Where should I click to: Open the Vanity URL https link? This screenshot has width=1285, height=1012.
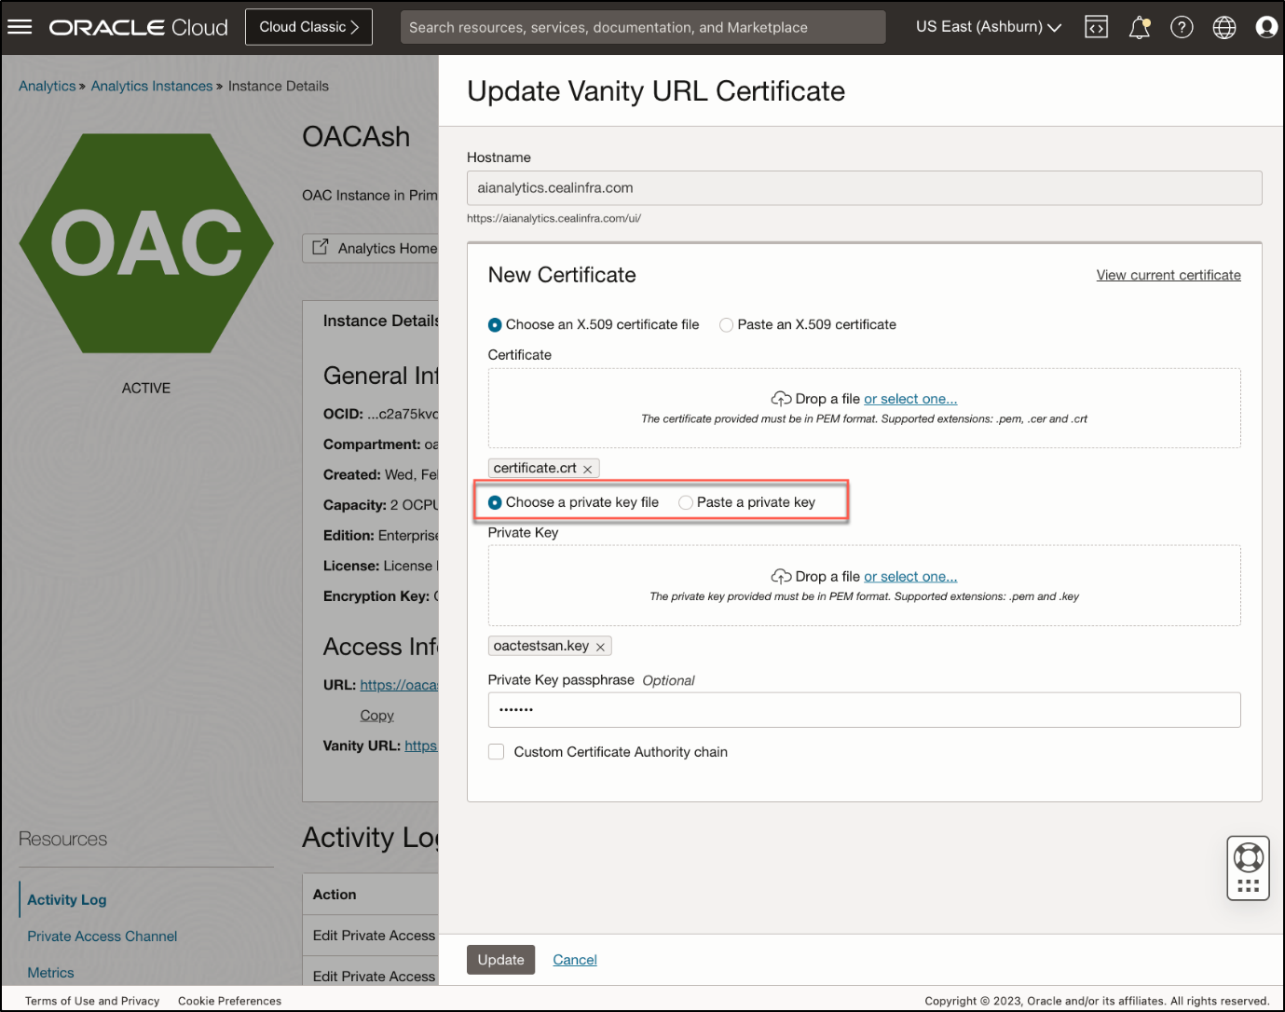tap(421, 745)
